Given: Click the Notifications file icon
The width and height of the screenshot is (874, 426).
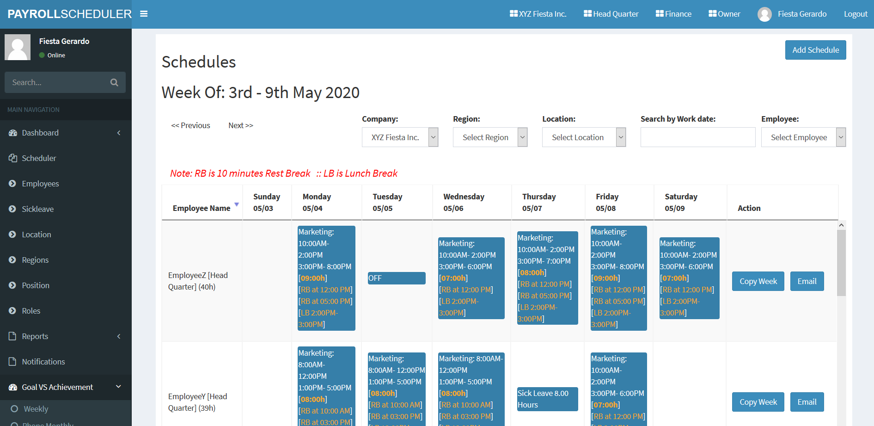Looking at the screenshot, I should (x=12, y=362).
